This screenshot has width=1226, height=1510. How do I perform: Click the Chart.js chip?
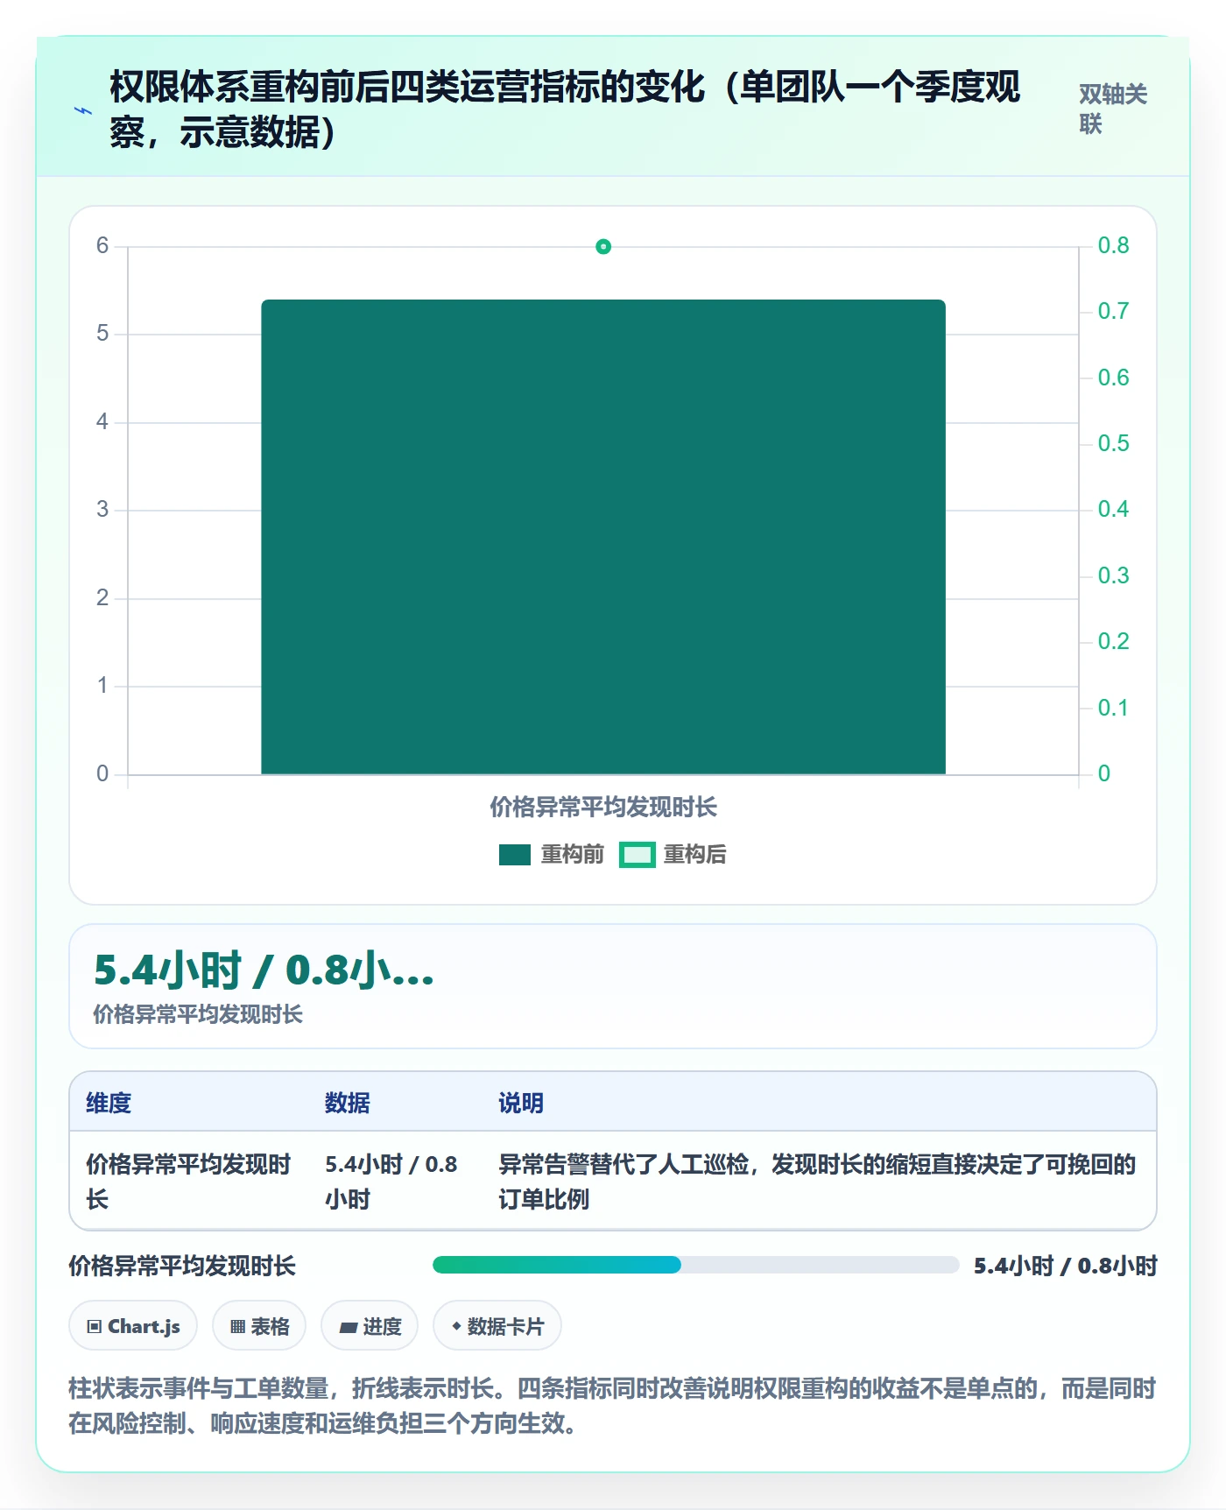133,1326
